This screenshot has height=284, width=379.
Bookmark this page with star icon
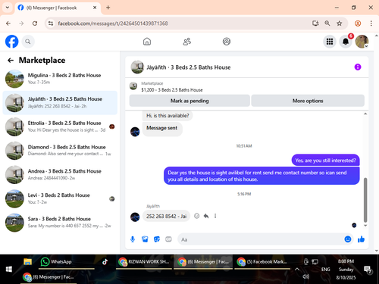pyautogui.click(x=339, y=23)
